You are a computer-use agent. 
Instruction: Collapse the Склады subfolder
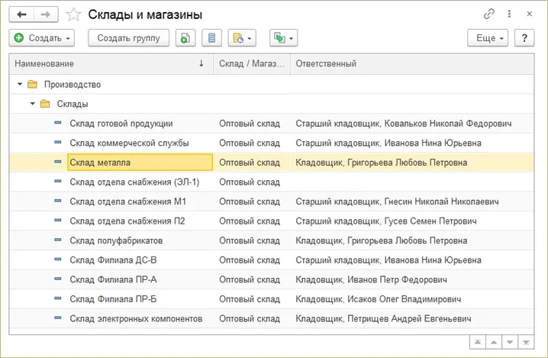[x=32, y=104]
